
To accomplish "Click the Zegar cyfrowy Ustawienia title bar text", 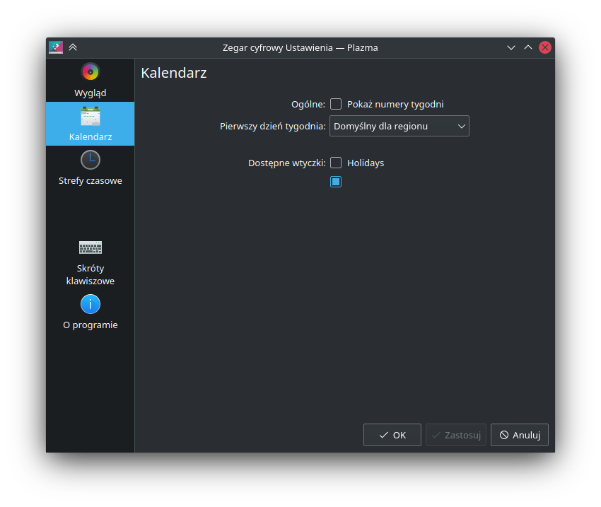I will coord(300,47).
